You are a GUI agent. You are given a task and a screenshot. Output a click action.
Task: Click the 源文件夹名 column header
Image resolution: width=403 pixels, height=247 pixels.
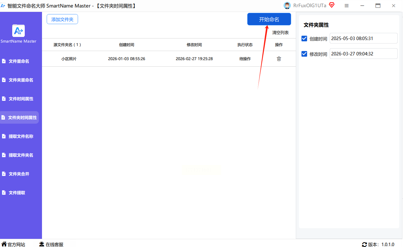tap(67, 45)
